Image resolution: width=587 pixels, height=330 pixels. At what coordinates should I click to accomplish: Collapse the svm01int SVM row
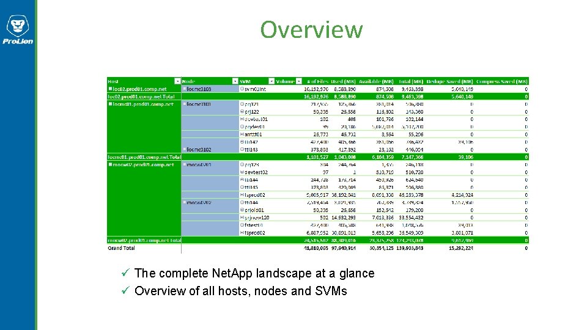[x=242, y=89]
